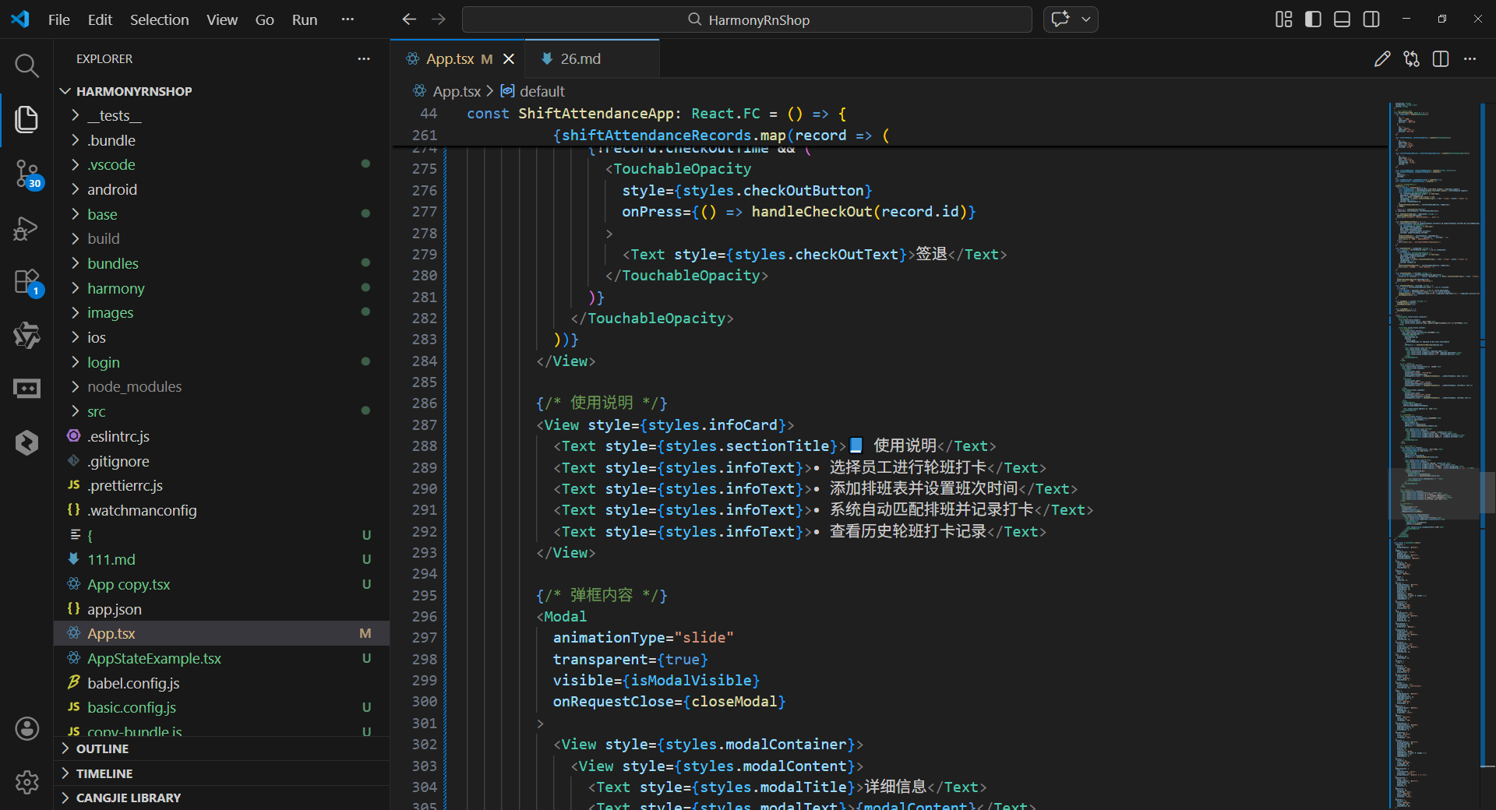The width and height of the screenshot is (1496, 810).
Task: Expand the CANGJIE LIBRARY section
Action: click(221, 798)
